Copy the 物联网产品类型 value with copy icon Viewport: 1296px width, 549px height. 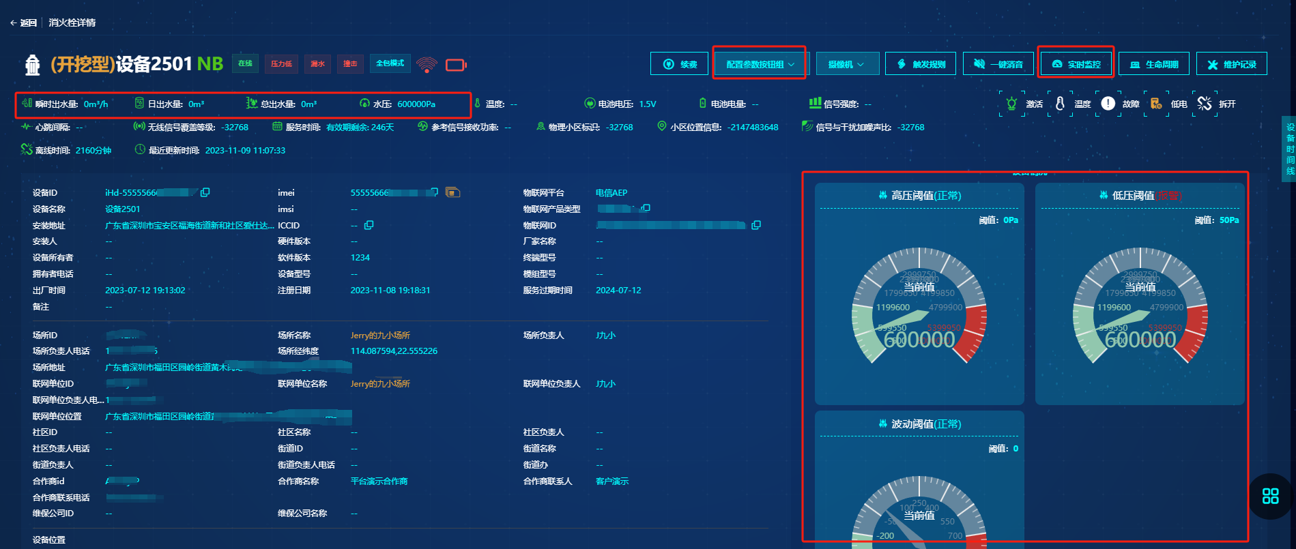point(646,208)
